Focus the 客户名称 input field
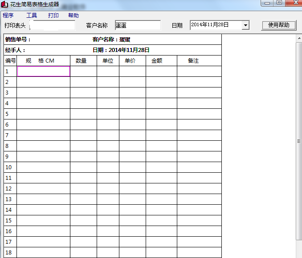This screenshot has height=258, width=302. pos(138,25)
